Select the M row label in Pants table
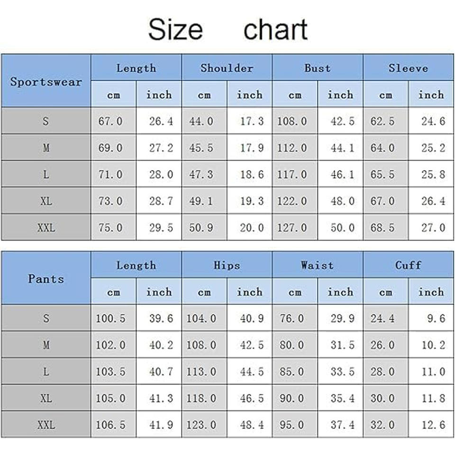 [46, 345]
